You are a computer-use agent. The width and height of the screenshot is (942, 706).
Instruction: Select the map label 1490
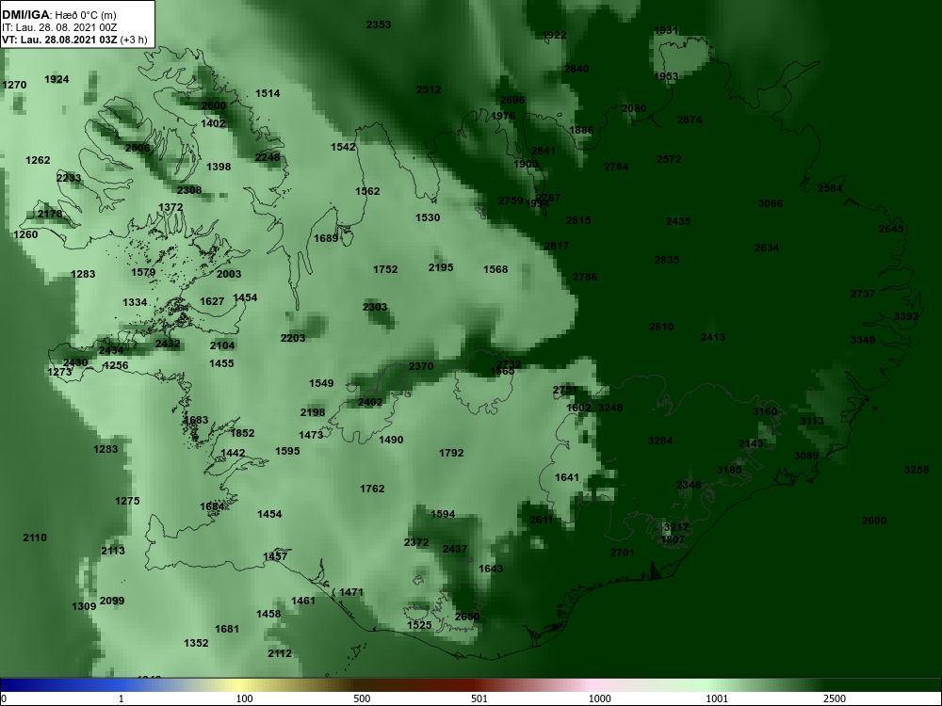coord(391,440)
